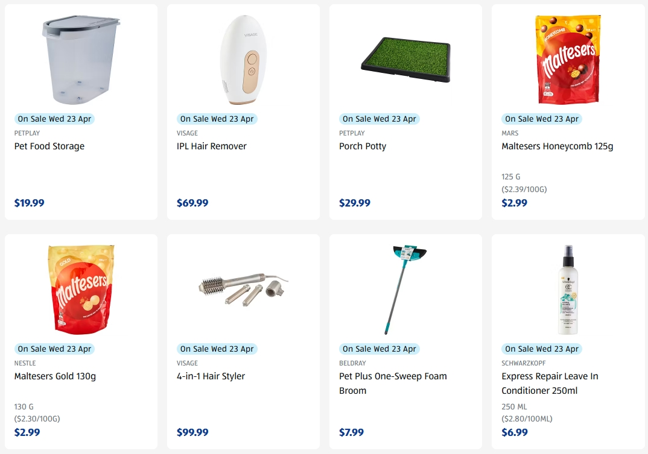Open the 4-in-1 Hair Styler link
648x454 pixels.
pos(211,376)
